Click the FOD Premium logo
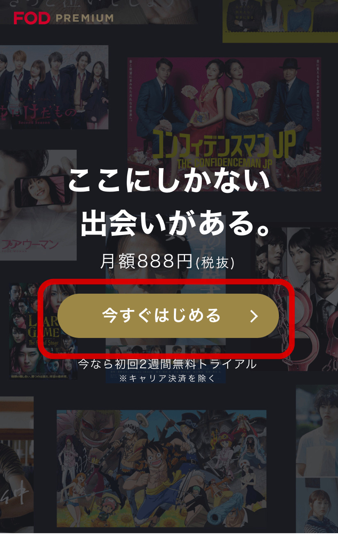This screenshot has width=338, height=534. pos(63,18)
